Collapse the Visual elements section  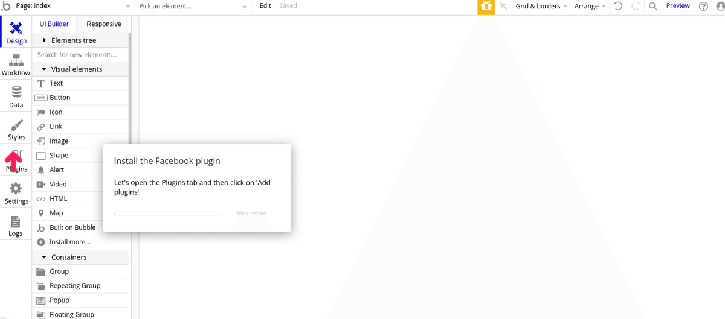[x=80, y=69]
